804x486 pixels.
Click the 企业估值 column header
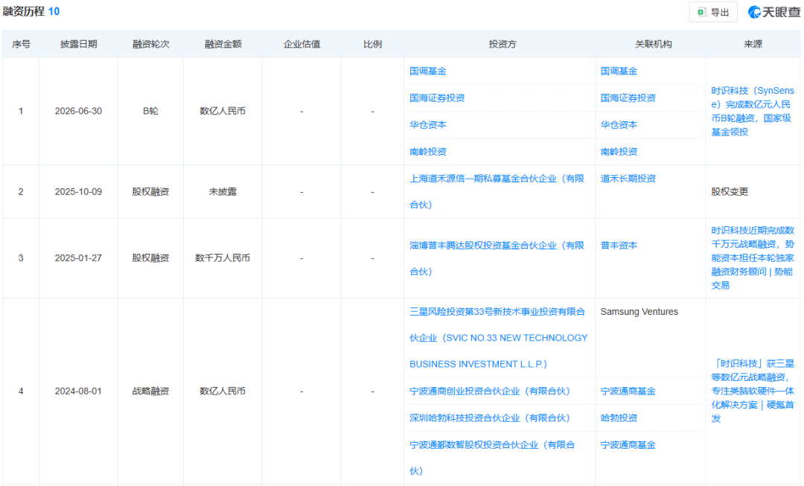[x=301, y=44]
